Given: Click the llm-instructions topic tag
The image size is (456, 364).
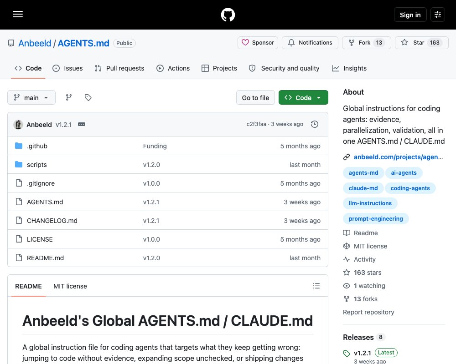Looking at the screenshot, I should pyautogui.click(x=370, y=203).
